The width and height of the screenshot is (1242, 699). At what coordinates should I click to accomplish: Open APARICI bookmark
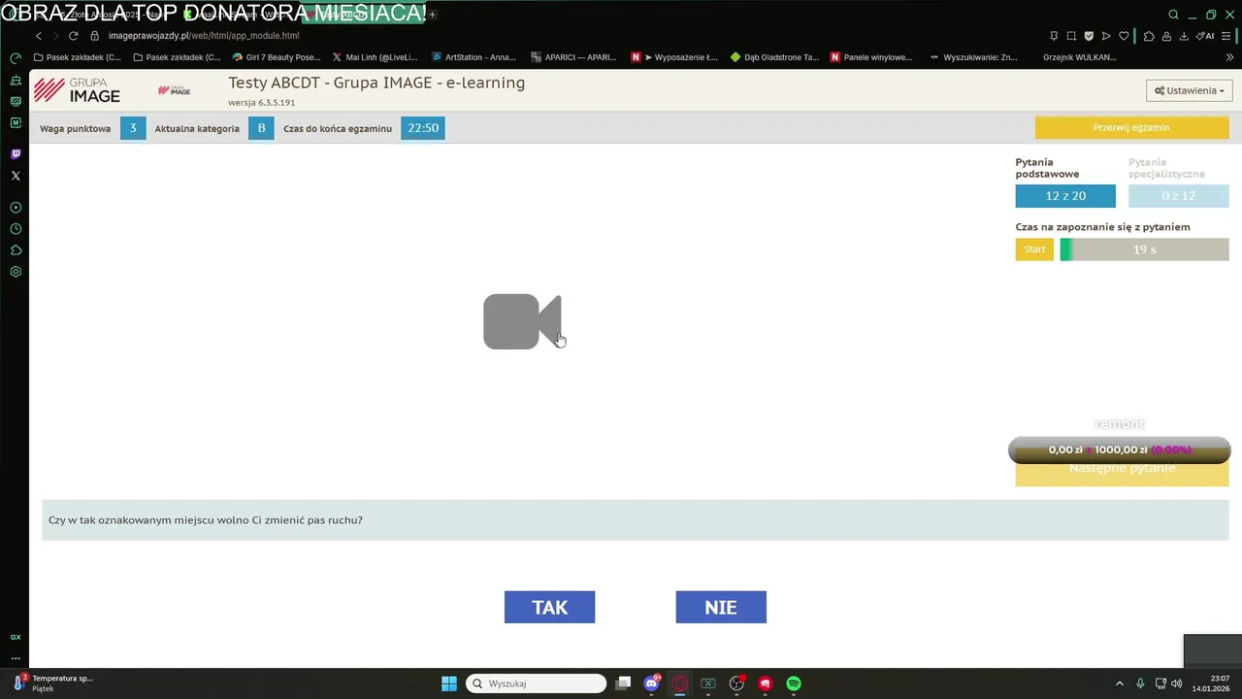click(x=572, y=57)
